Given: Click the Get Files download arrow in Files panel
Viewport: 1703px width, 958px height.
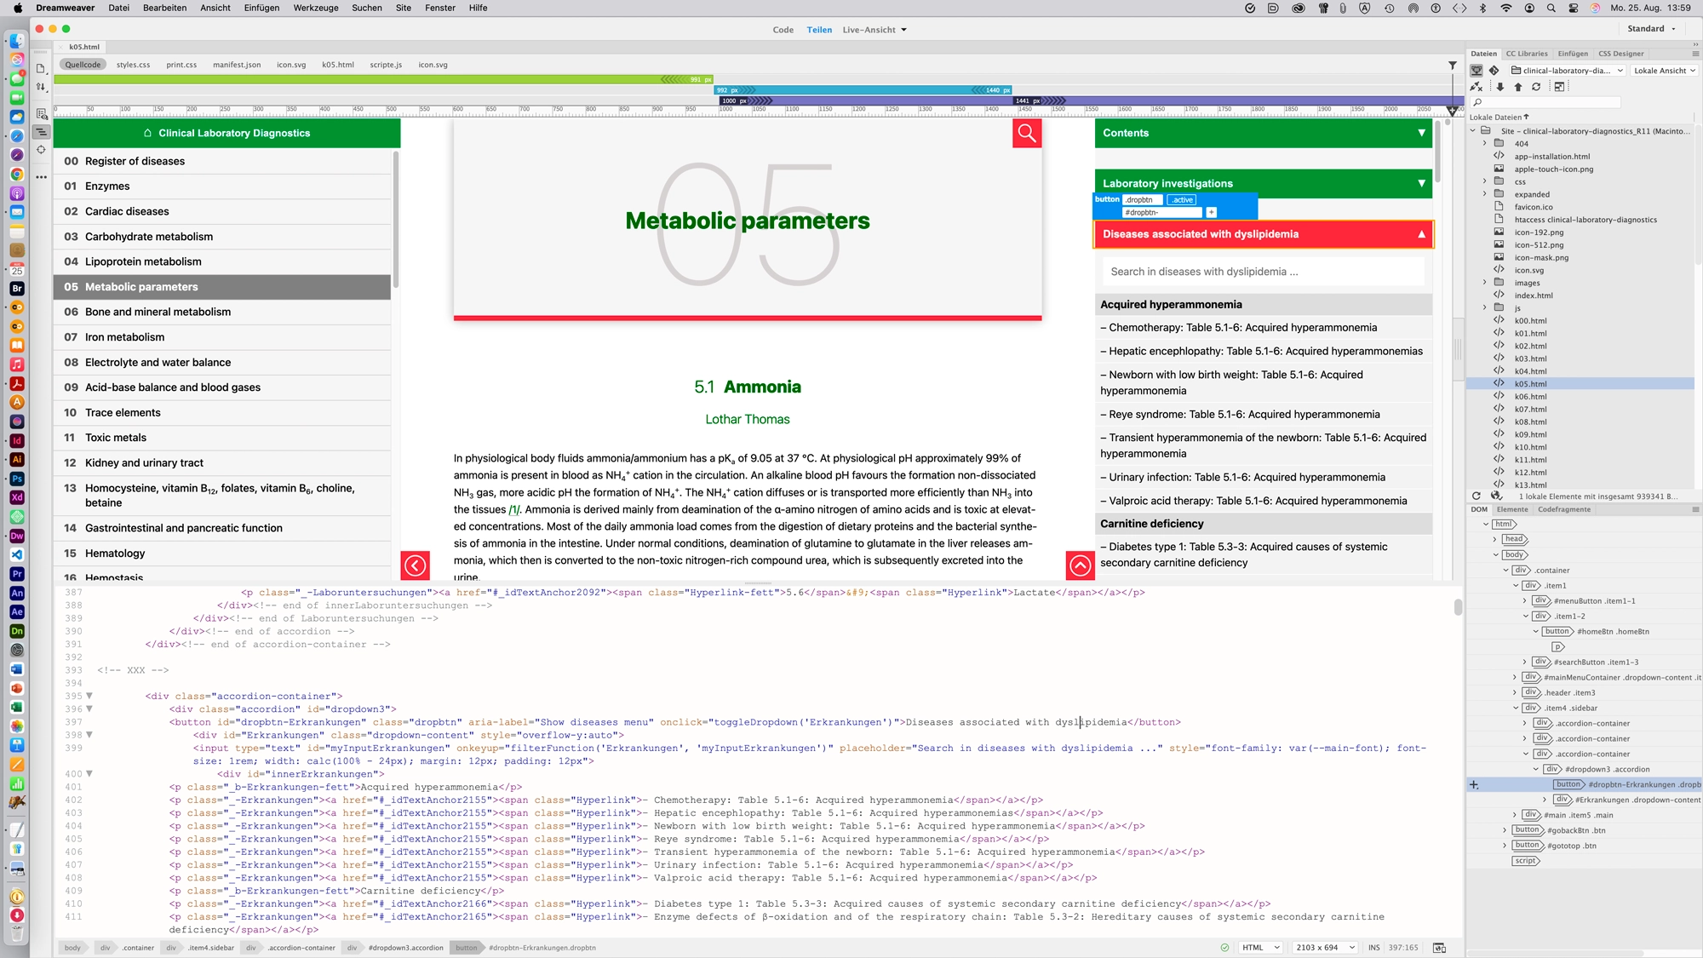Looking at the screenshot, I should click(1500, 87).
